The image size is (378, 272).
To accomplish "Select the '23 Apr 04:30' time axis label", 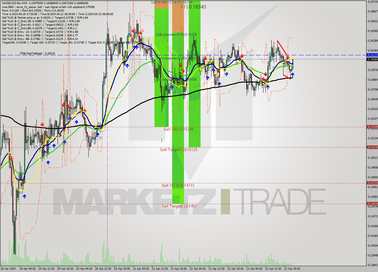I will click(254, 269).
